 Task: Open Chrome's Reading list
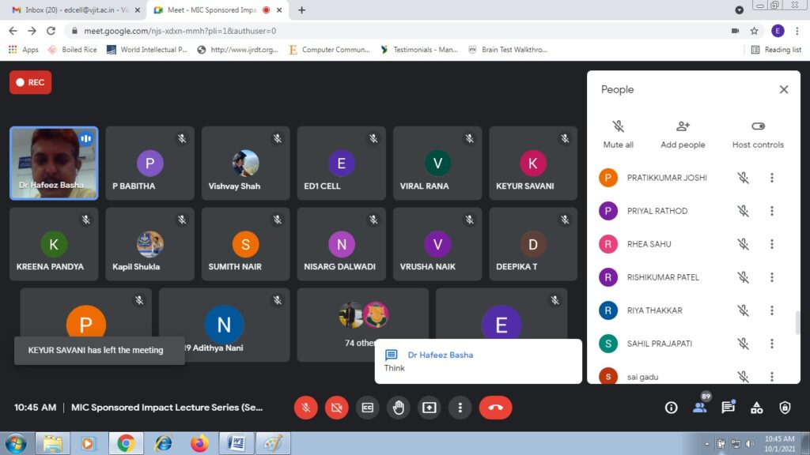tap(775, 50)
